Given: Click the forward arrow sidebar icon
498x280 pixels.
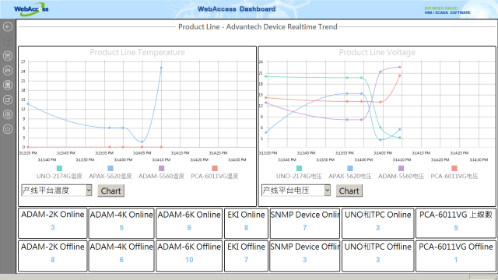Looking at the screenshot, I should point(8,41).
